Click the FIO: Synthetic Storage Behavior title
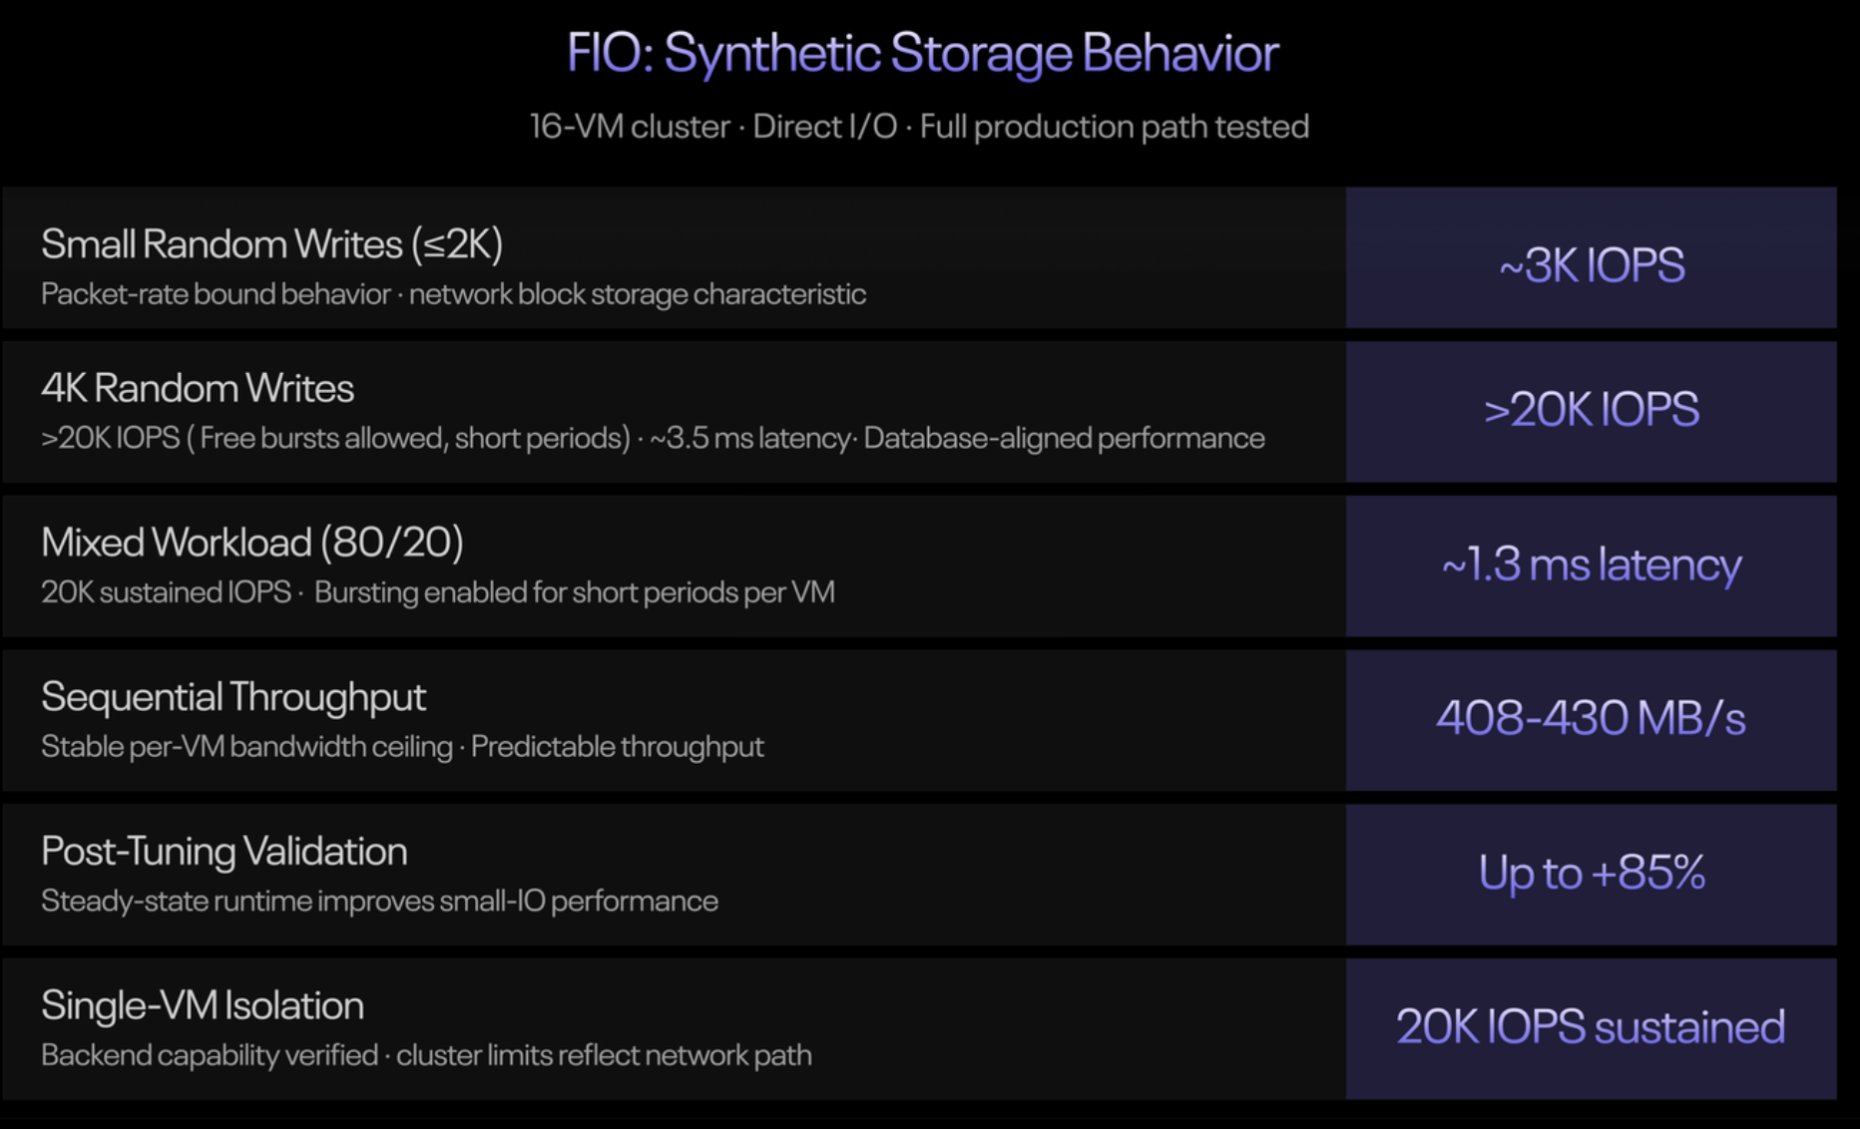Viewport: 1860px width, 1129px height. coord(922,53)
